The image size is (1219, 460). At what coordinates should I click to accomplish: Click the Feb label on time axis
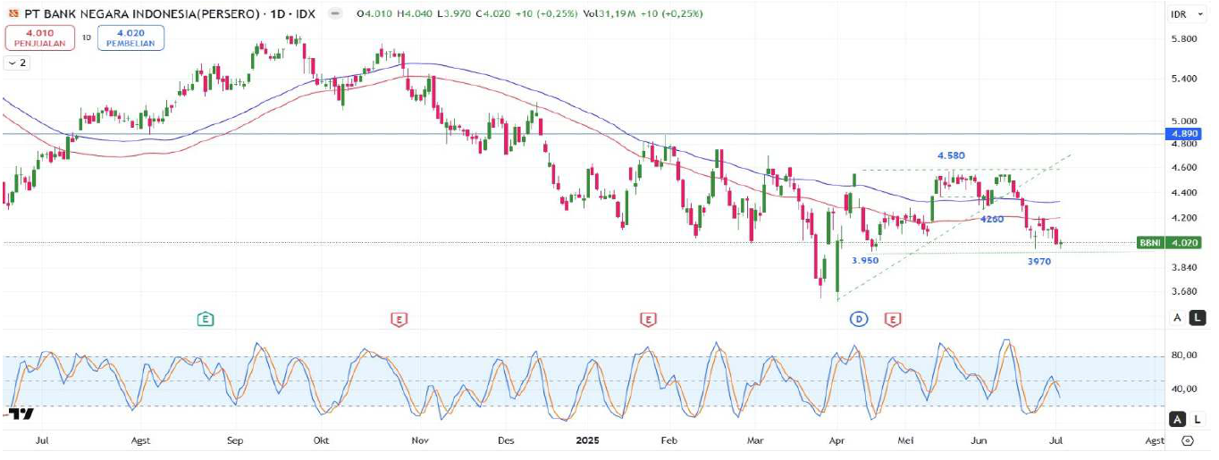(669, 440)
